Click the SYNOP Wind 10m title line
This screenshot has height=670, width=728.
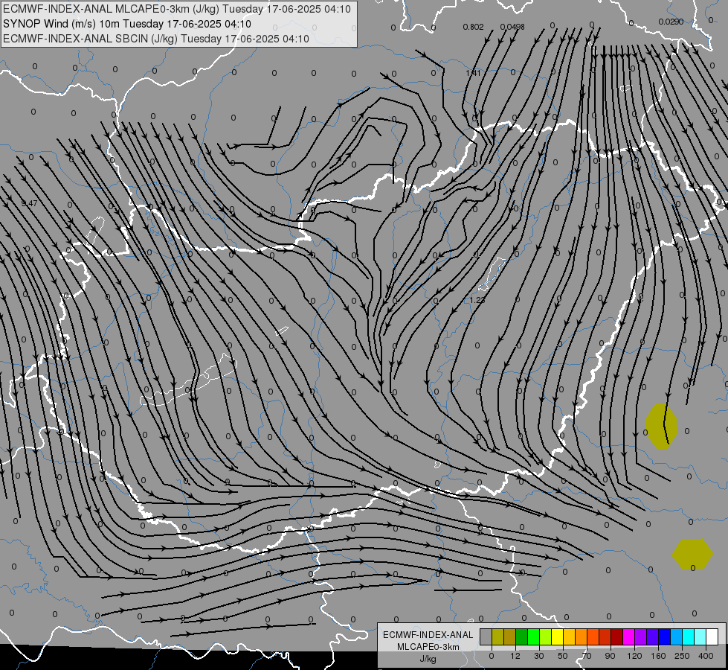pos(126,24)
